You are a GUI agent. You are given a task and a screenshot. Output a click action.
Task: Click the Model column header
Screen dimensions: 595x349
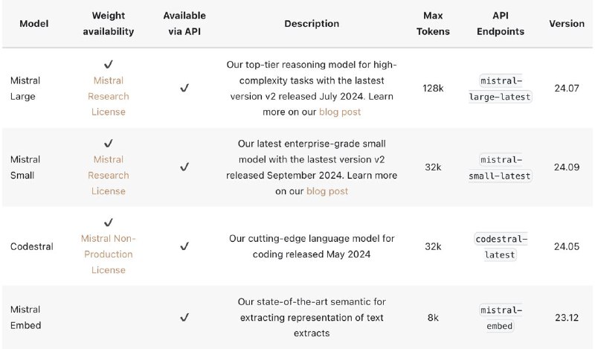click(x=34, y=24)
